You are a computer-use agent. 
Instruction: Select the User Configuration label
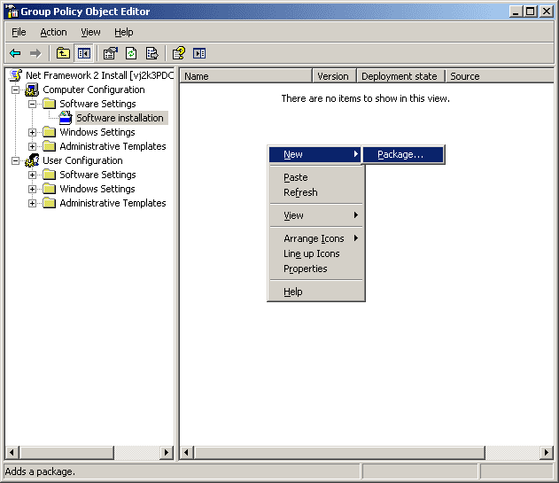tap(82, 160)
